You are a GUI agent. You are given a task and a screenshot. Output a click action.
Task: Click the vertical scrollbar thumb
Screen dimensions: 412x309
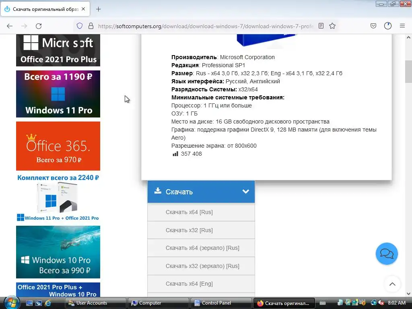tap(408, 72)
